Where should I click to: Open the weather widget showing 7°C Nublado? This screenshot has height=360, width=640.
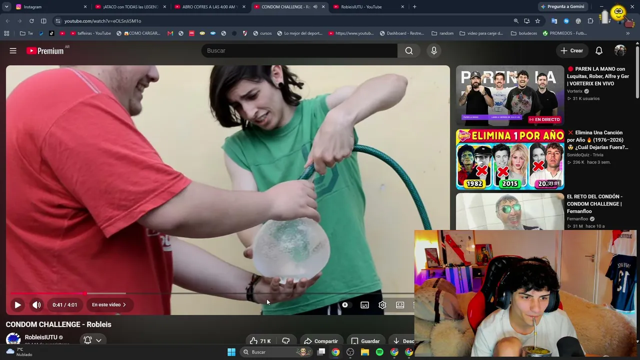(x=20, y=352)
